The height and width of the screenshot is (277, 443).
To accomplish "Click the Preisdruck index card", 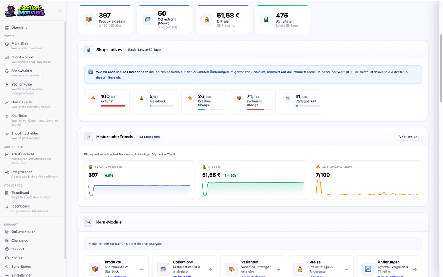I will (x=155, y=102).
